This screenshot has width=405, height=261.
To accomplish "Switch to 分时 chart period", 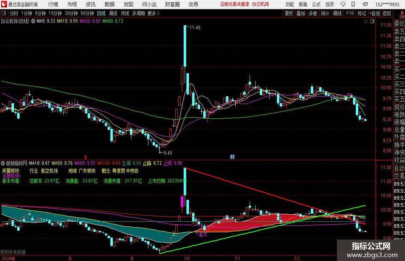I will [x=14, y=13].
